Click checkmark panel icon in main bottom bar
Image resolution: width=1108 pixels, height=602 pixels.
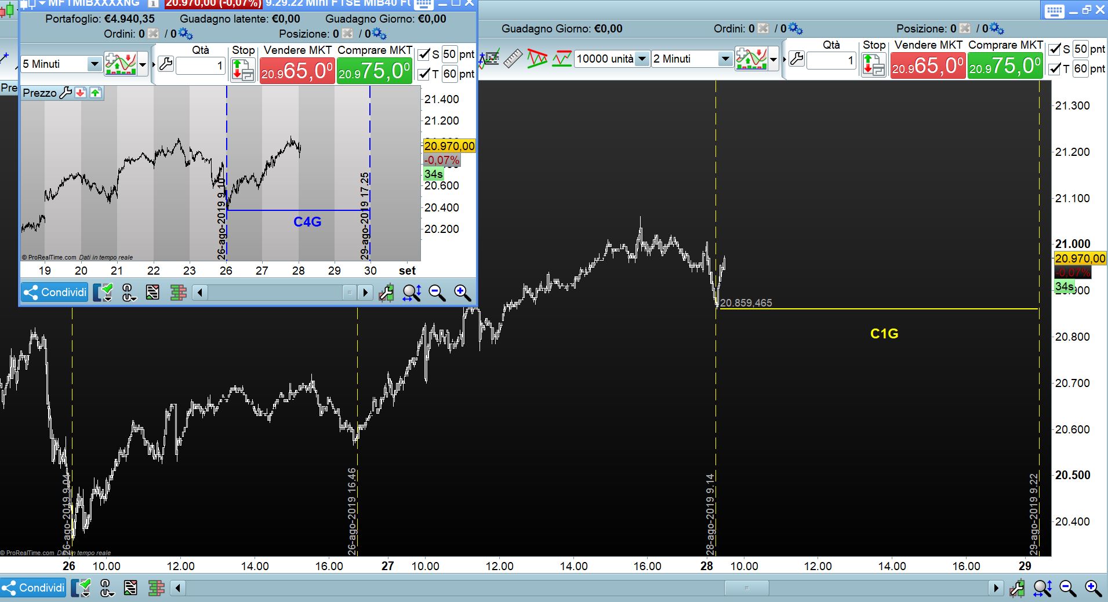(x=81, y=588)
